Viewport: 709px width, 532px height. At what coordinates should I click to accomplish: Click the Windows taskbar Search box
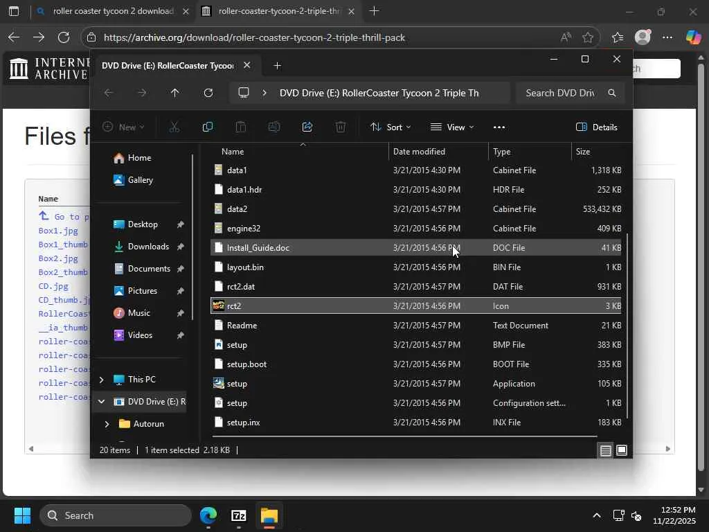(116, 515)
